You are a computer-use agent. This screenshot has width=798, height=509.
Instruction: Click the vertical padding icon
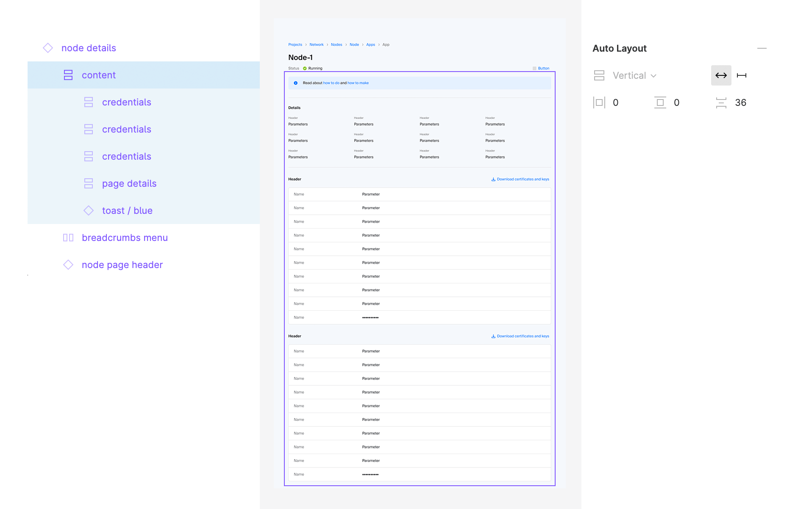660,102
